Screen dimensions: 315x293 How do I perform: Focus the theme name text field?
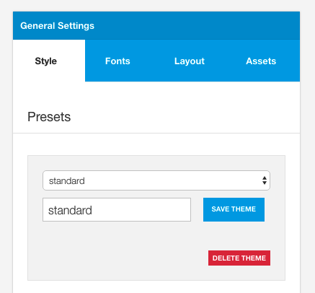(x=117, y=209)
